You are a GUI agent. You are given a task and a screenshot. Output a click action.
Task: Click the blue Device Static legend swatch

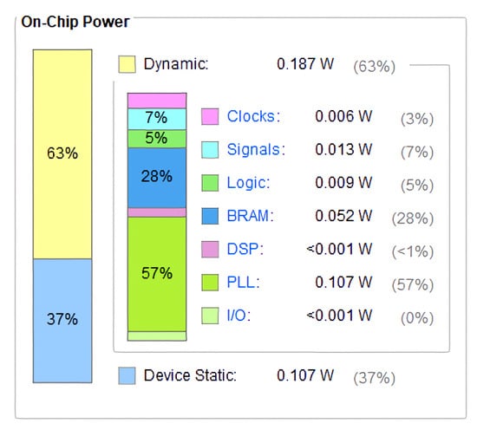127,375
